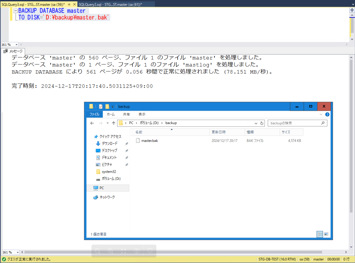The width and height of the screenshot is (355, 263).
Task: Open address bar history dropdown
Action: point(256,123)
